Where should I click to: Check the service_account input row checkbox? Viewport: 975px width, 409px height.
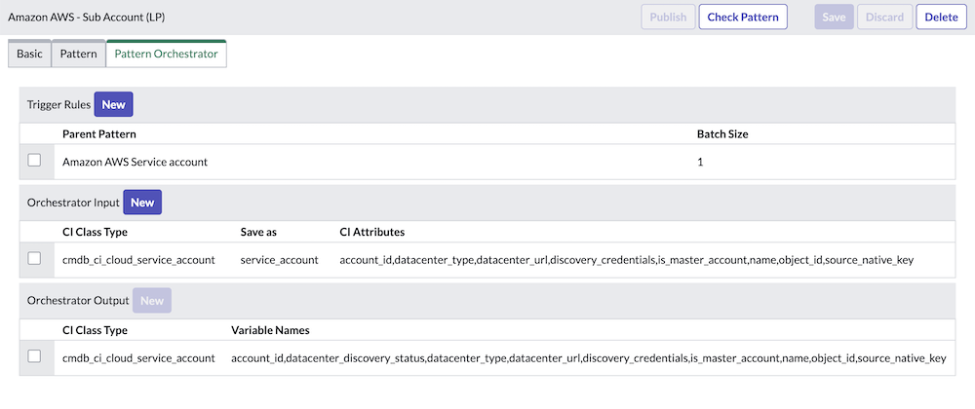34,258
